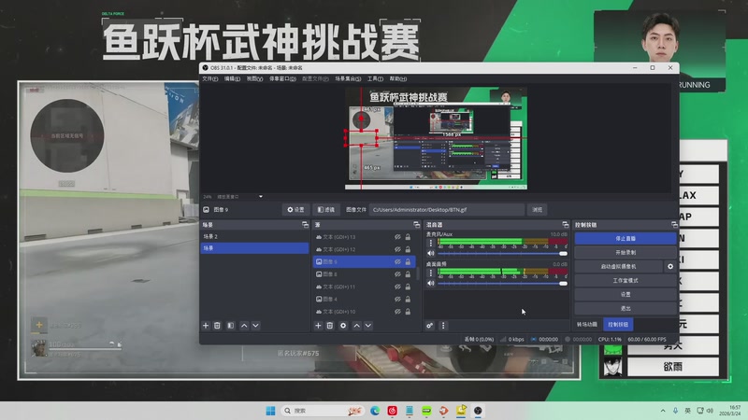
Task: Toggle lock on 图像 4 source
Action: (408, 299)
